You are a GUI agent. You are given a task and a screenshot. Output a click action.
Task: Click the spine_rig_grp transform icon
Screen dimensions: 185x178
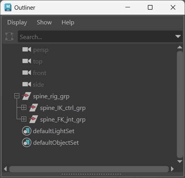click(27, 96)
